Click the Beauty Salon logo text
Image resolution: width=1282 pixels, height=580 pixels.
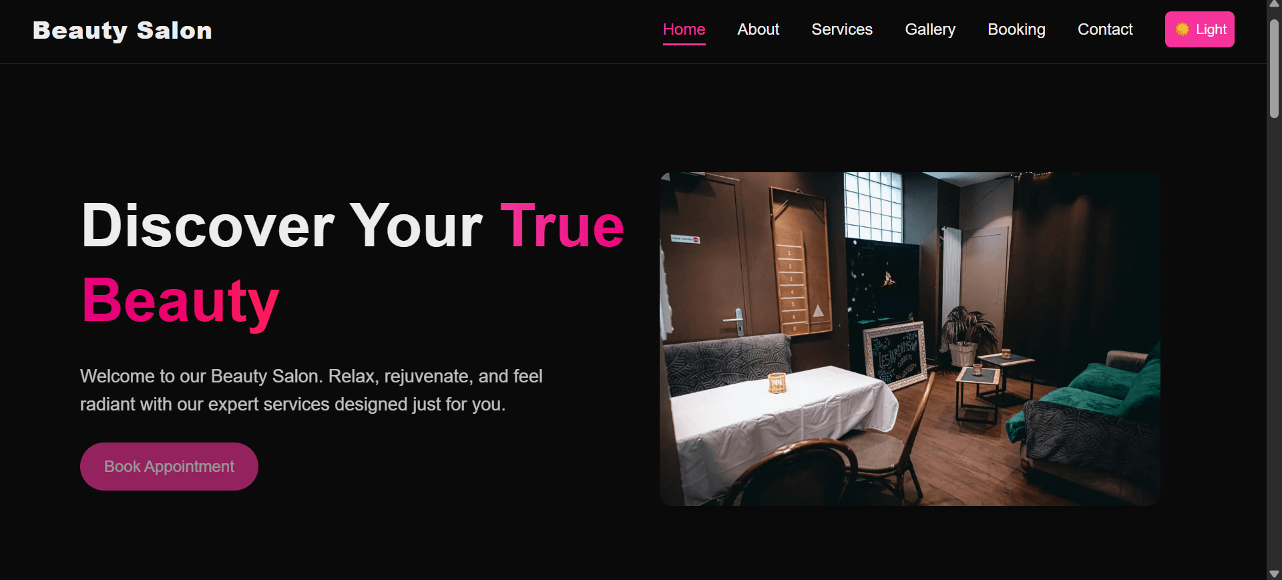(x=122, y=31)
